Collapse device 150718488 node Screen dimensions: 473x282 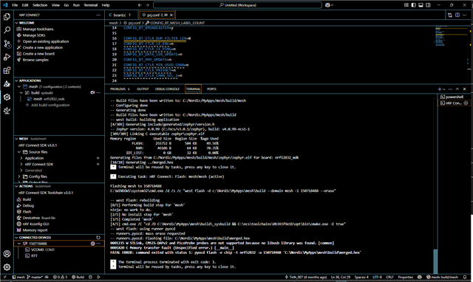(19, 244)
